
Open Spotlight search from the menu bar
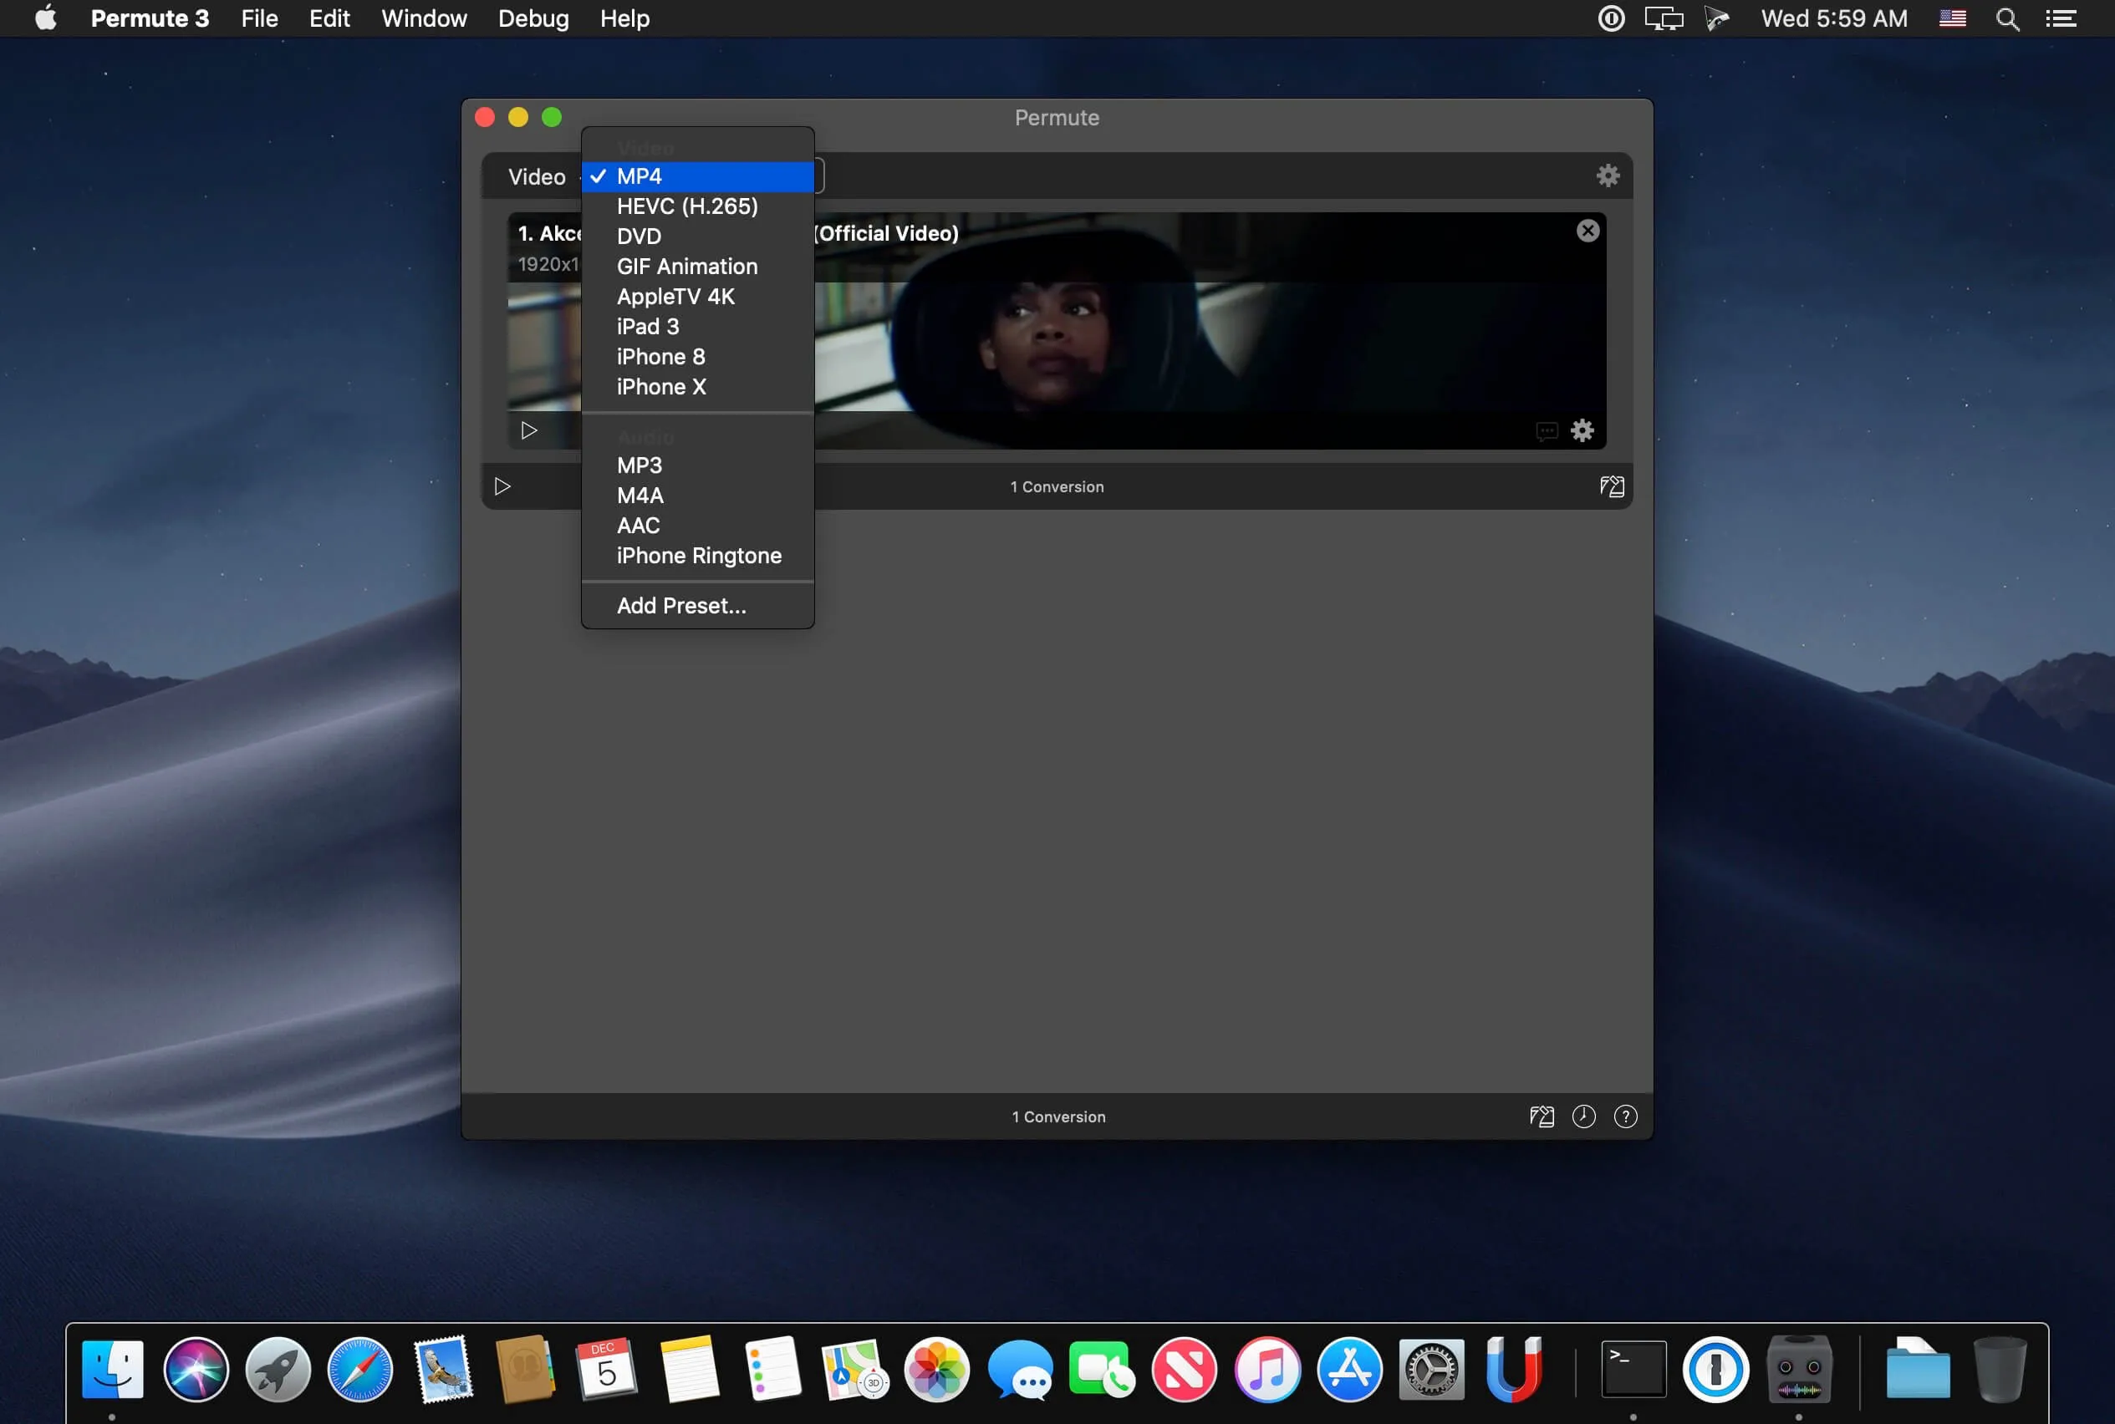pos(2007,18)
